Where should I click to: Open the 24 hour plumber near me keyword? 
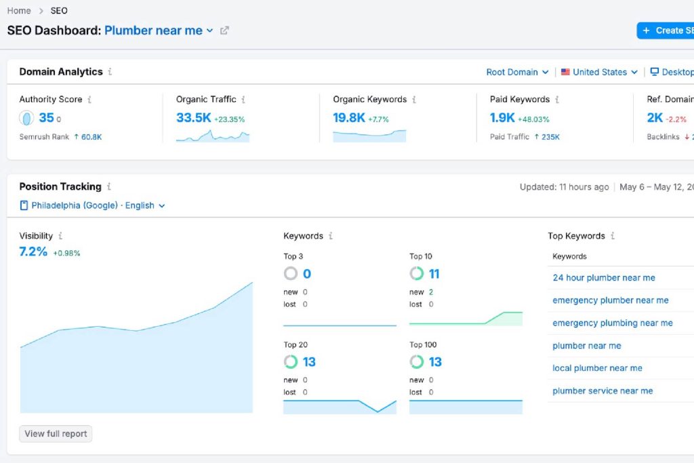604,277
